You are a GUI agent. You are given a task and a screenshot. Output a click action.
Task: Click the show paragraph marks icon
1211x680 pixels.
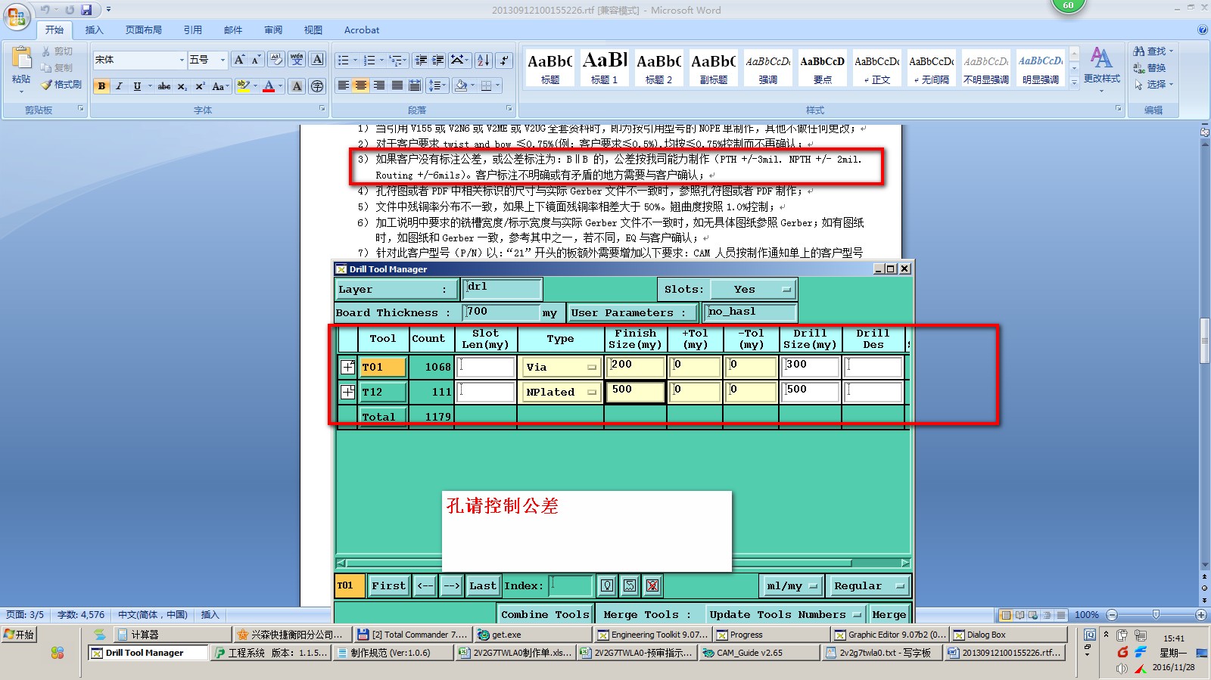tap(505, 60)
